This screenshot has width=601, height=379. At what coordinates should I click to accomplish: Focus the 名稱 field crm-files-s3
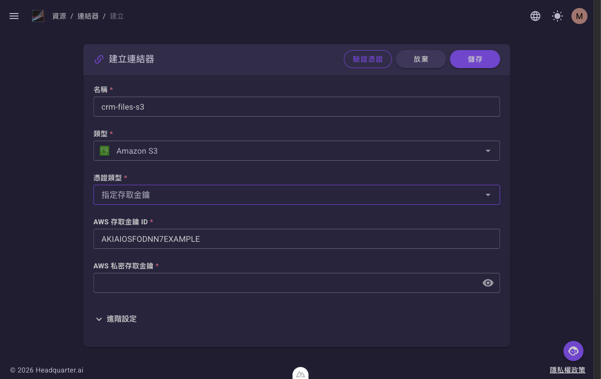[296, 107]
